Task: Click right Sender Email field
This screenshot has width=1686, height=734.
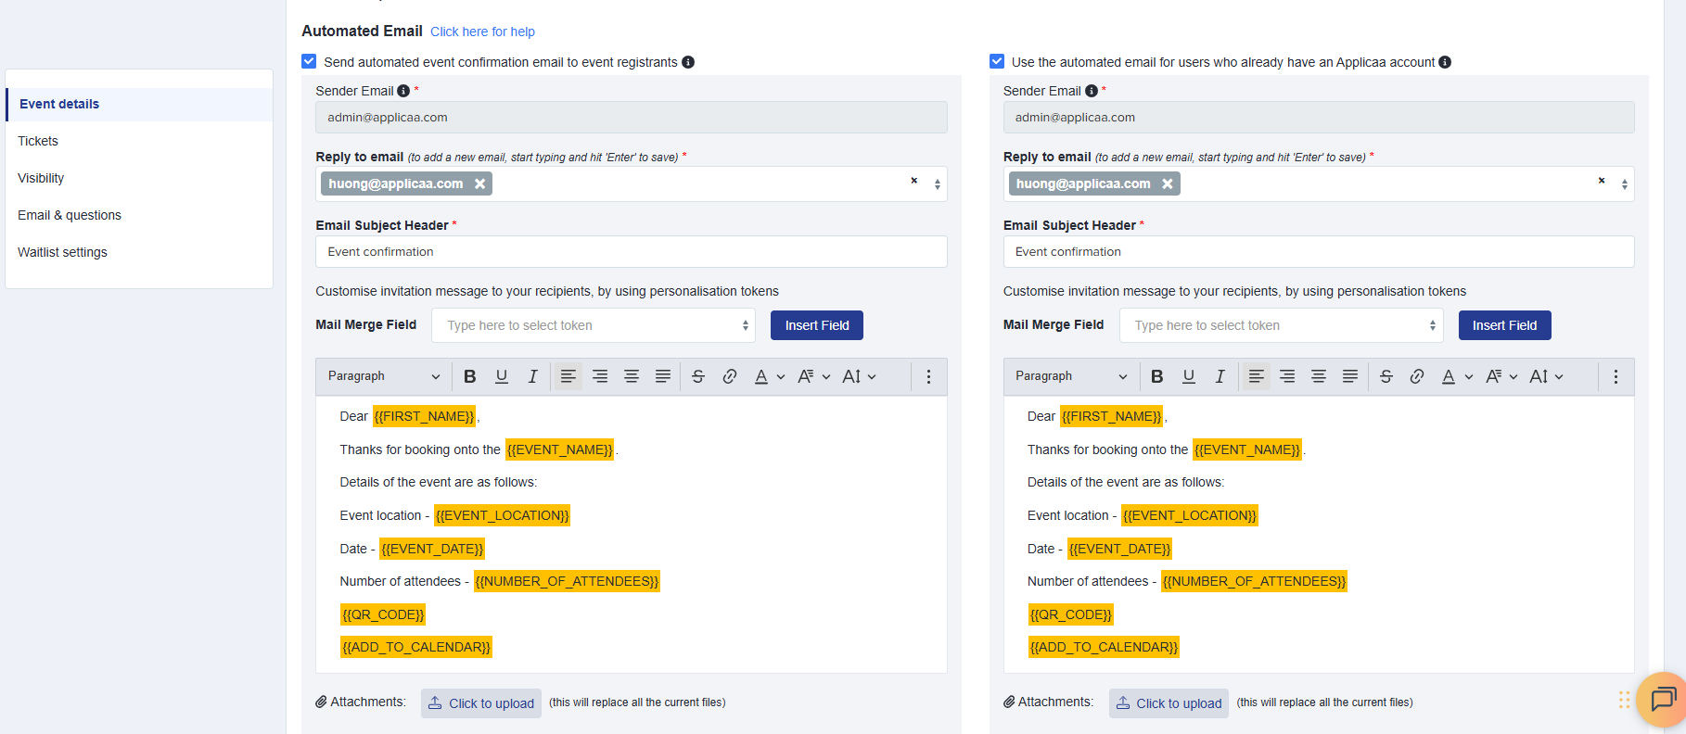Action: click(1319, 118)
